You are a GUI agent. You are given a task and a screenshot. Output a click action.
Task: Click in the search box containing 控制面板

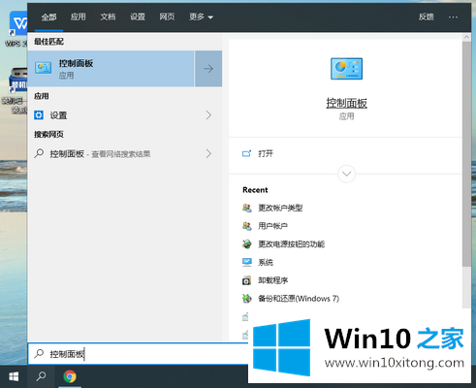coord(139,354)
